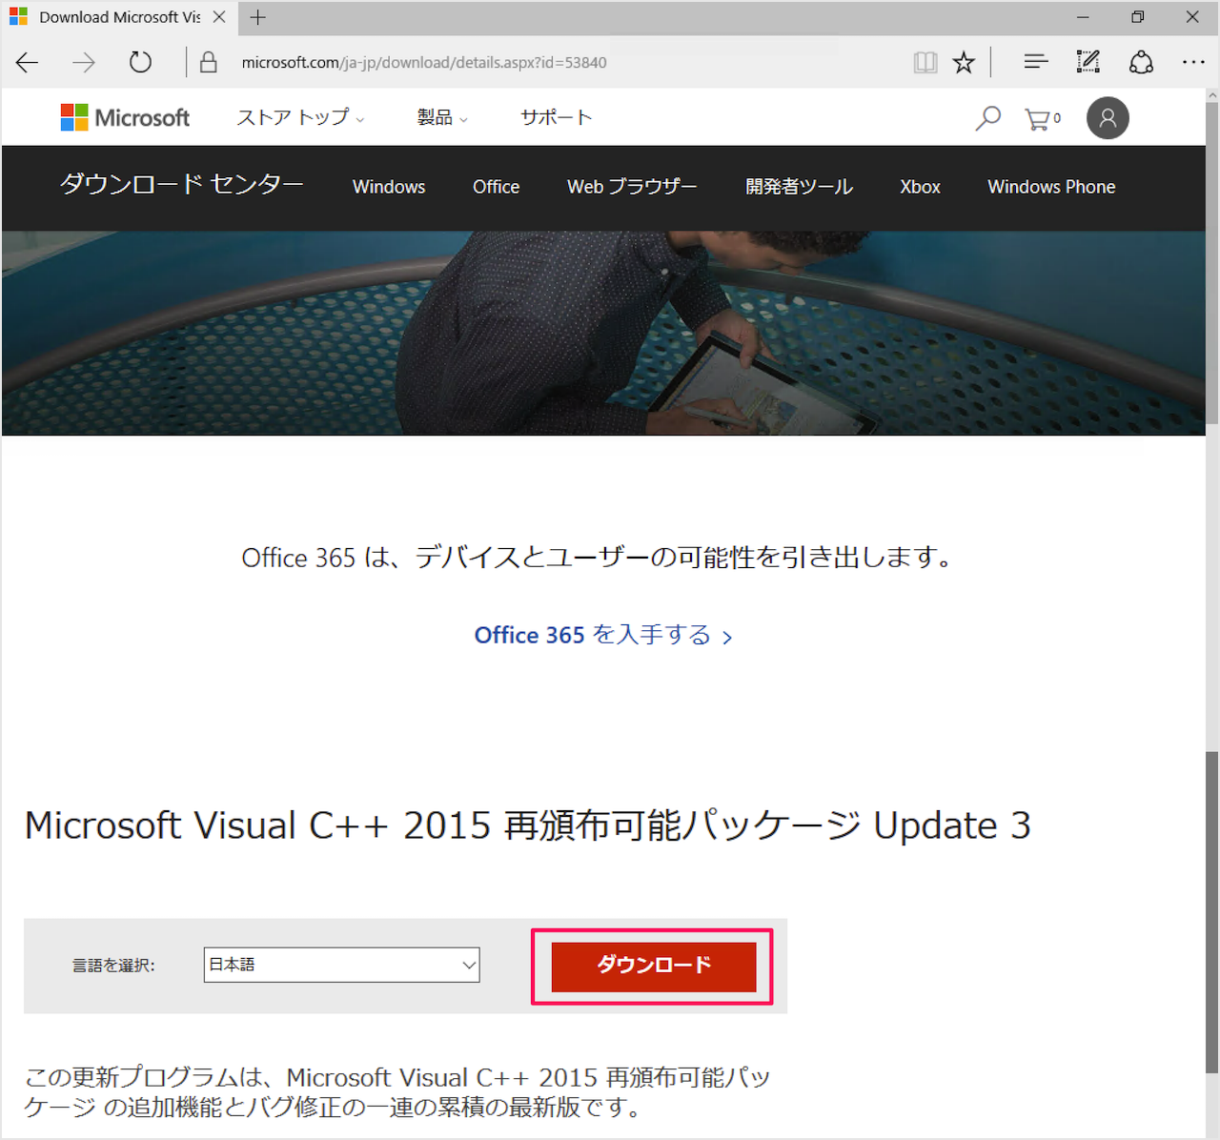Make a web note with pen icon
This screenshot has width=1220, height=1140.
[1088, 63]
